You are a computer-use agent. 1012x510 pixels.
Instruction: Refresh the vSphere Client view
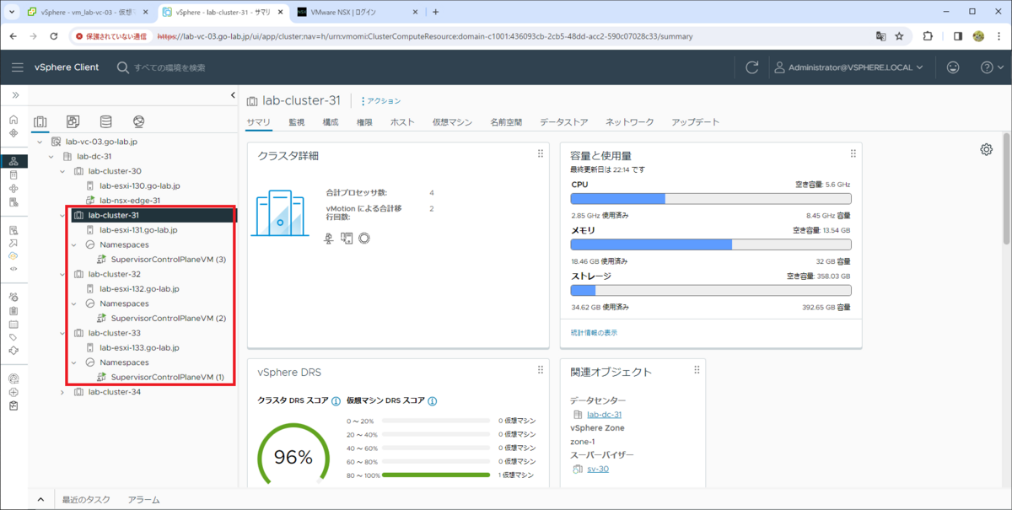click(x=752, y=67)
